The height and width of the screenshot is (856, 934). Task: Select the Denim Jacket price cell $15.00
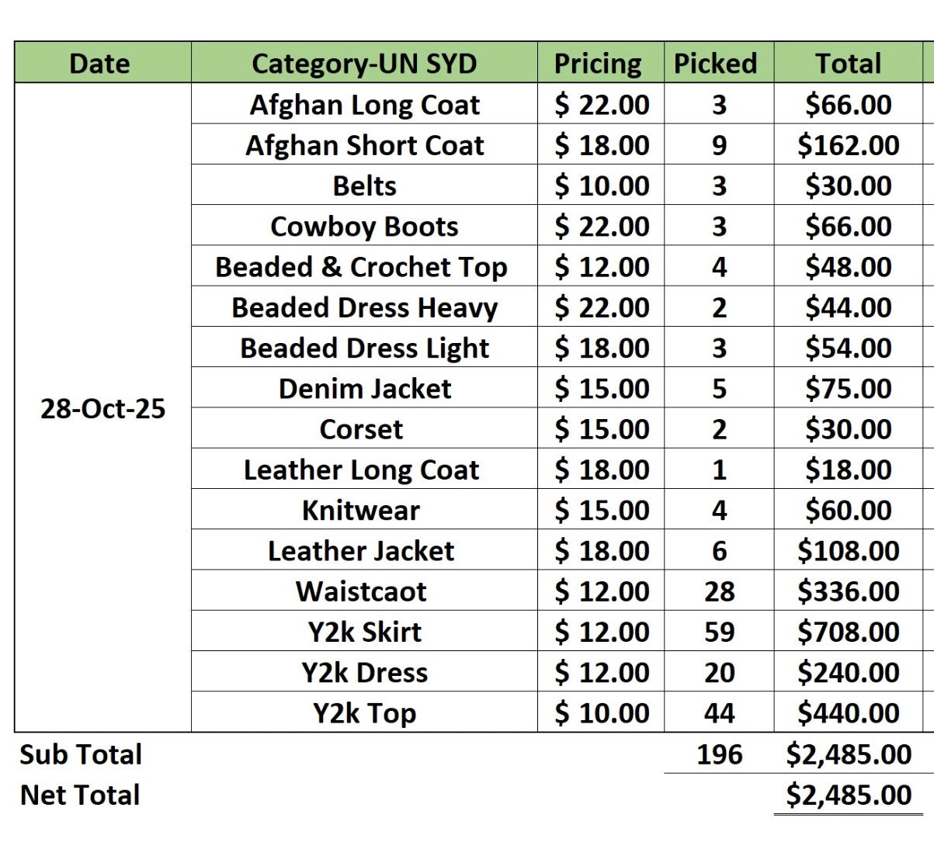tap(601, 388)
